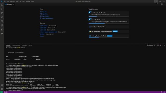Open the Azure view in activity bar
Viewport: 166px width, 93px height.
[2, 30]
